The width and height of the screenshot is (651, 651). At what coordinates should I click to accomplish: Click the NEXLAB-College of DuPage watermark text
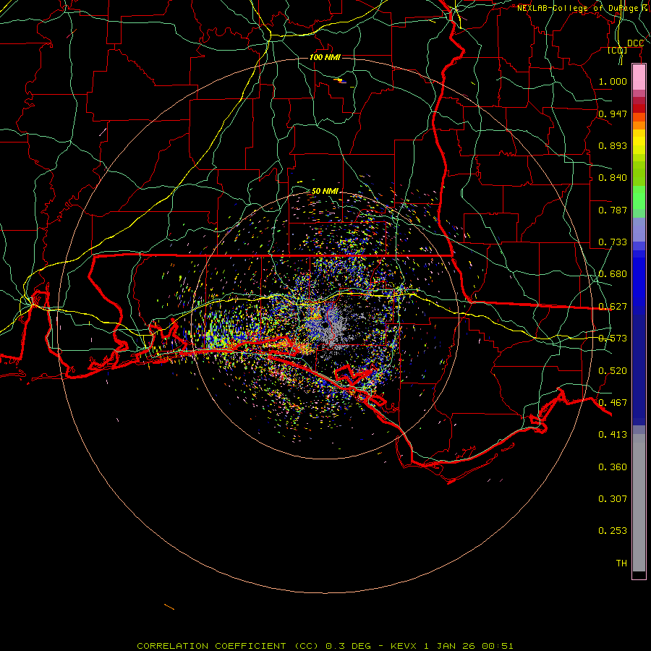[x=583, y=8]
